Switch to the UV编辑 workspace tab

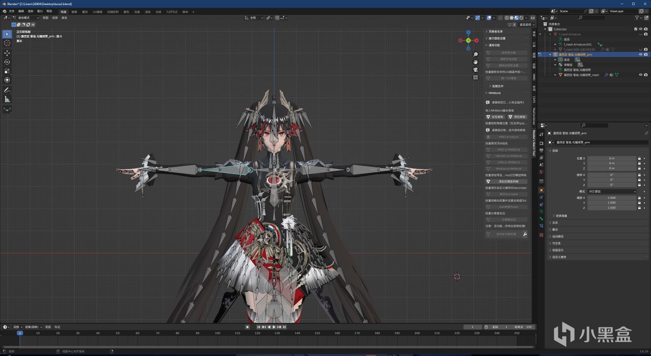(97, 11)
